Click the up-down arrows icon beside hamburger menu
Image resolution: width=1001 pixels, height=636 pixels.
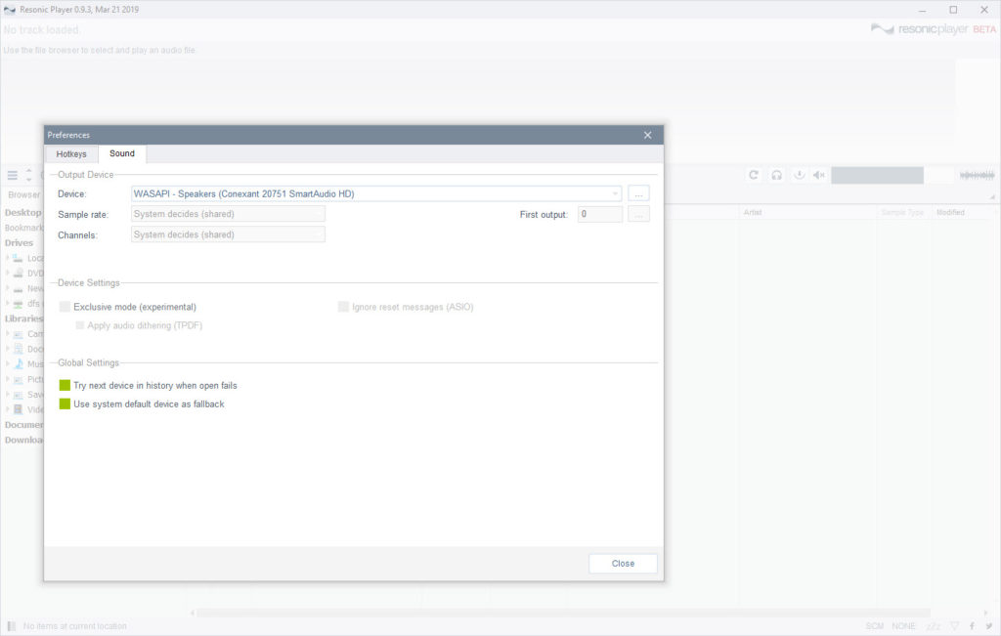(x=28, y=175)
